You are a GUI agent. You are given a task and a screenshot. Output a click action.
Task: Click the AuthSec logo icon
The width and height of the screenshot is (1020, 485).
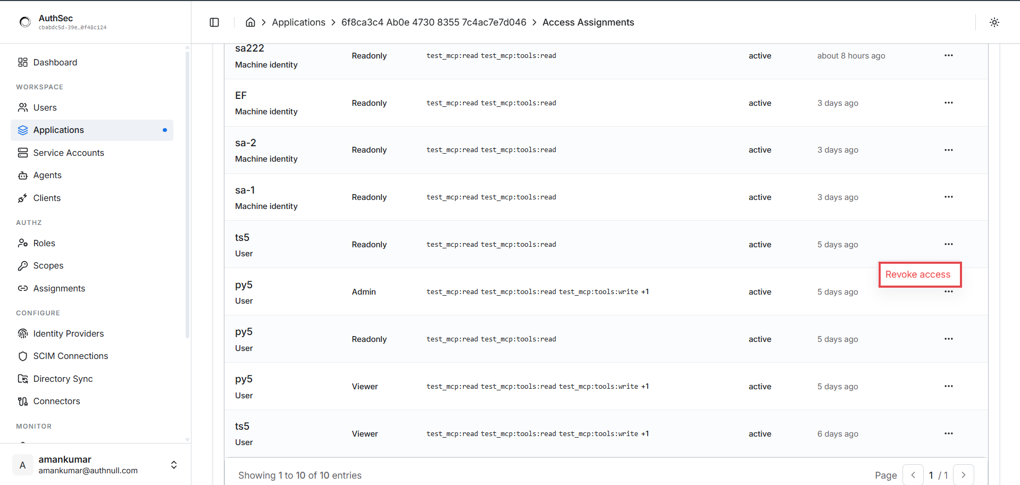(25, 22)
